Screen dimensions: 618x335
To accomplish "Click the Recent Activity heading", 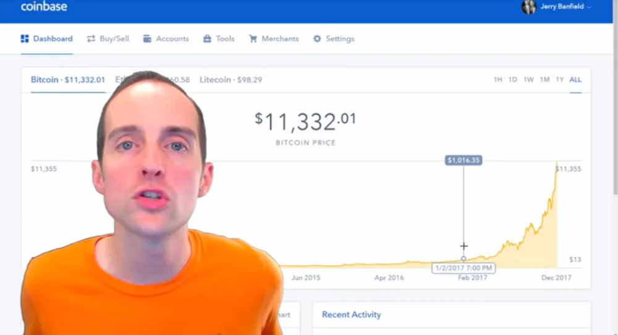I will click(352, 315).
